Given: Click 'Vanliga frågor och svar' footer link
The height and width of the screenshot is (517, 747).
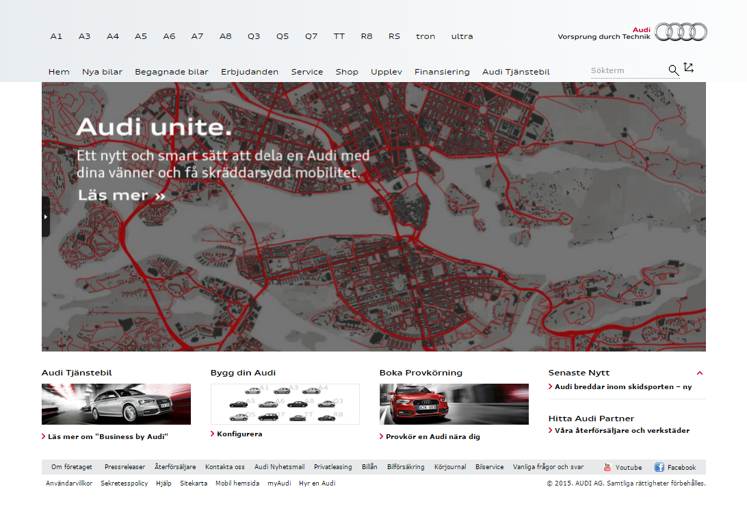Looking at the screenshot, I should [549, 467].
